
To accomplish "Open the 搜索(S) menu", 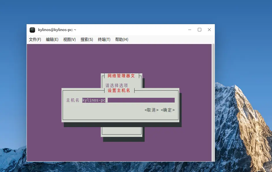I will [87, 40].
